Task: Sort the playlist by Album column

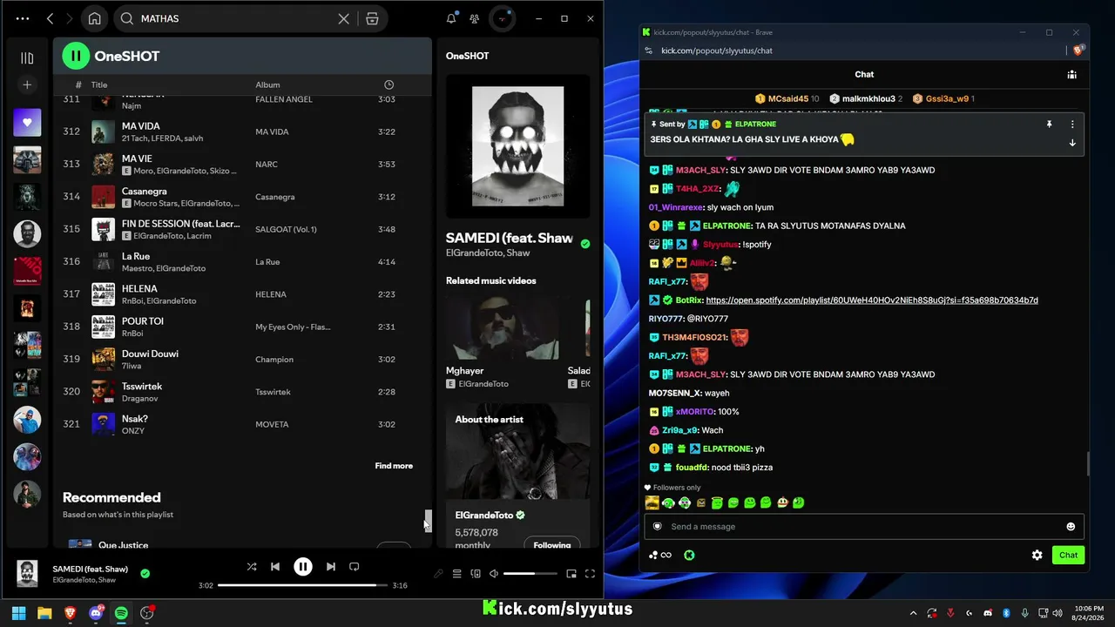Action: tap(267, 84)
